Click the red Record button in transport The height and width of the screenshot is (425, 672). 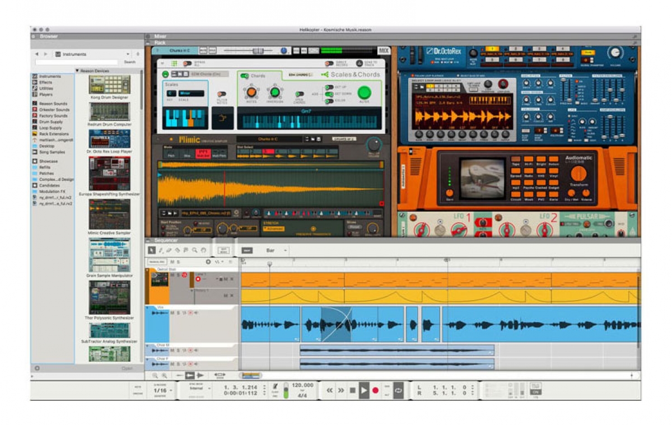point(375,390)
